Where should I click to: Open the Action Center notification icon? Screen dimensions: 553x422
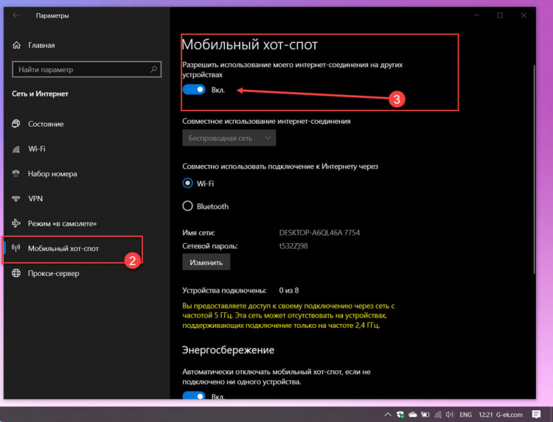pyautogui.click(x=536, y=414)
